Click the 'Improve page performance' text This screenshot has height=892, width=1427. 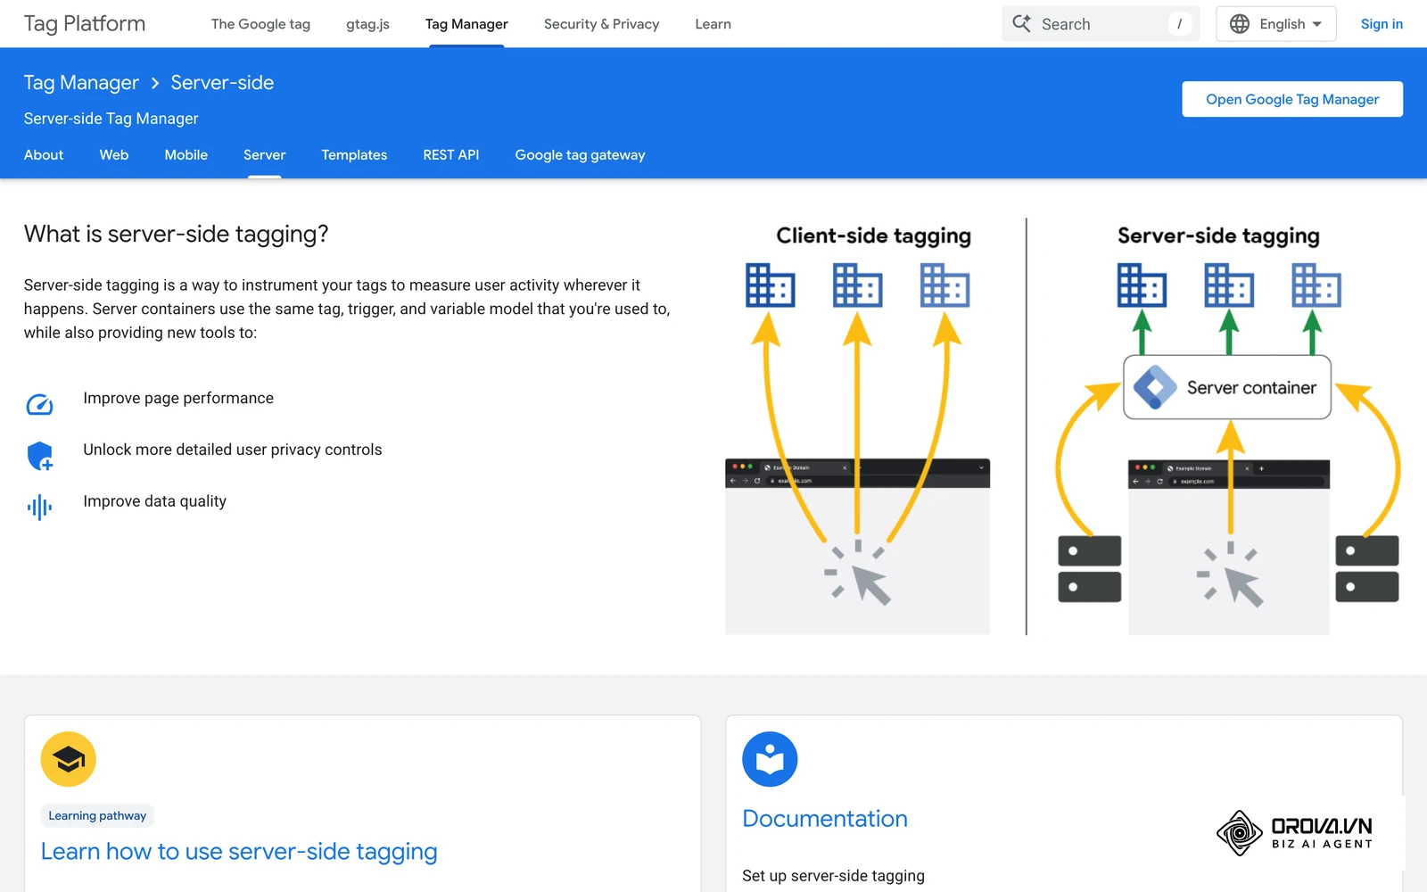click(178, 399)
